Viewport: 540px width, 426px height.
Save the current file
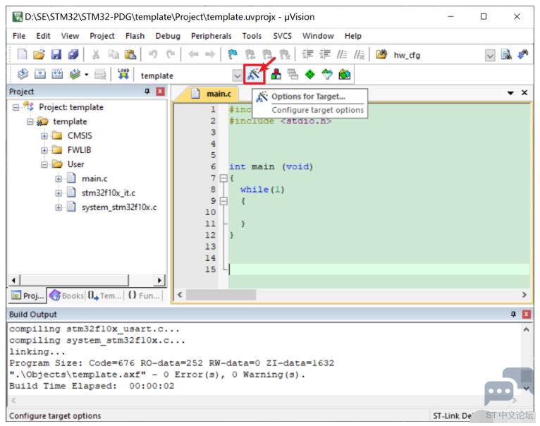[56, 54]
